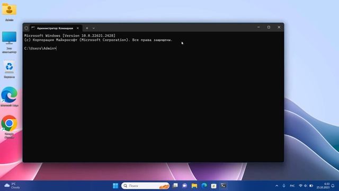Image resolution: width=339 pixels, height=191 pixels.
Task: Maximize the terminal window
Action: coord(269,27)
